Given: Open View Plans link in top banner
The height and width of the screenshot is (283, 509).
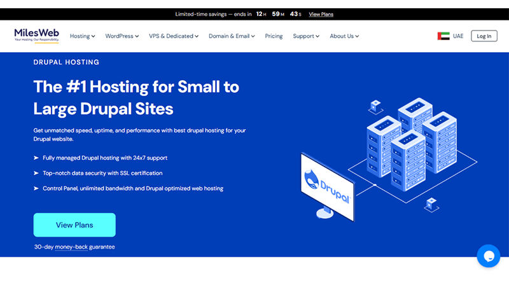Looking at the screenshot, I should tap(321, 14).
